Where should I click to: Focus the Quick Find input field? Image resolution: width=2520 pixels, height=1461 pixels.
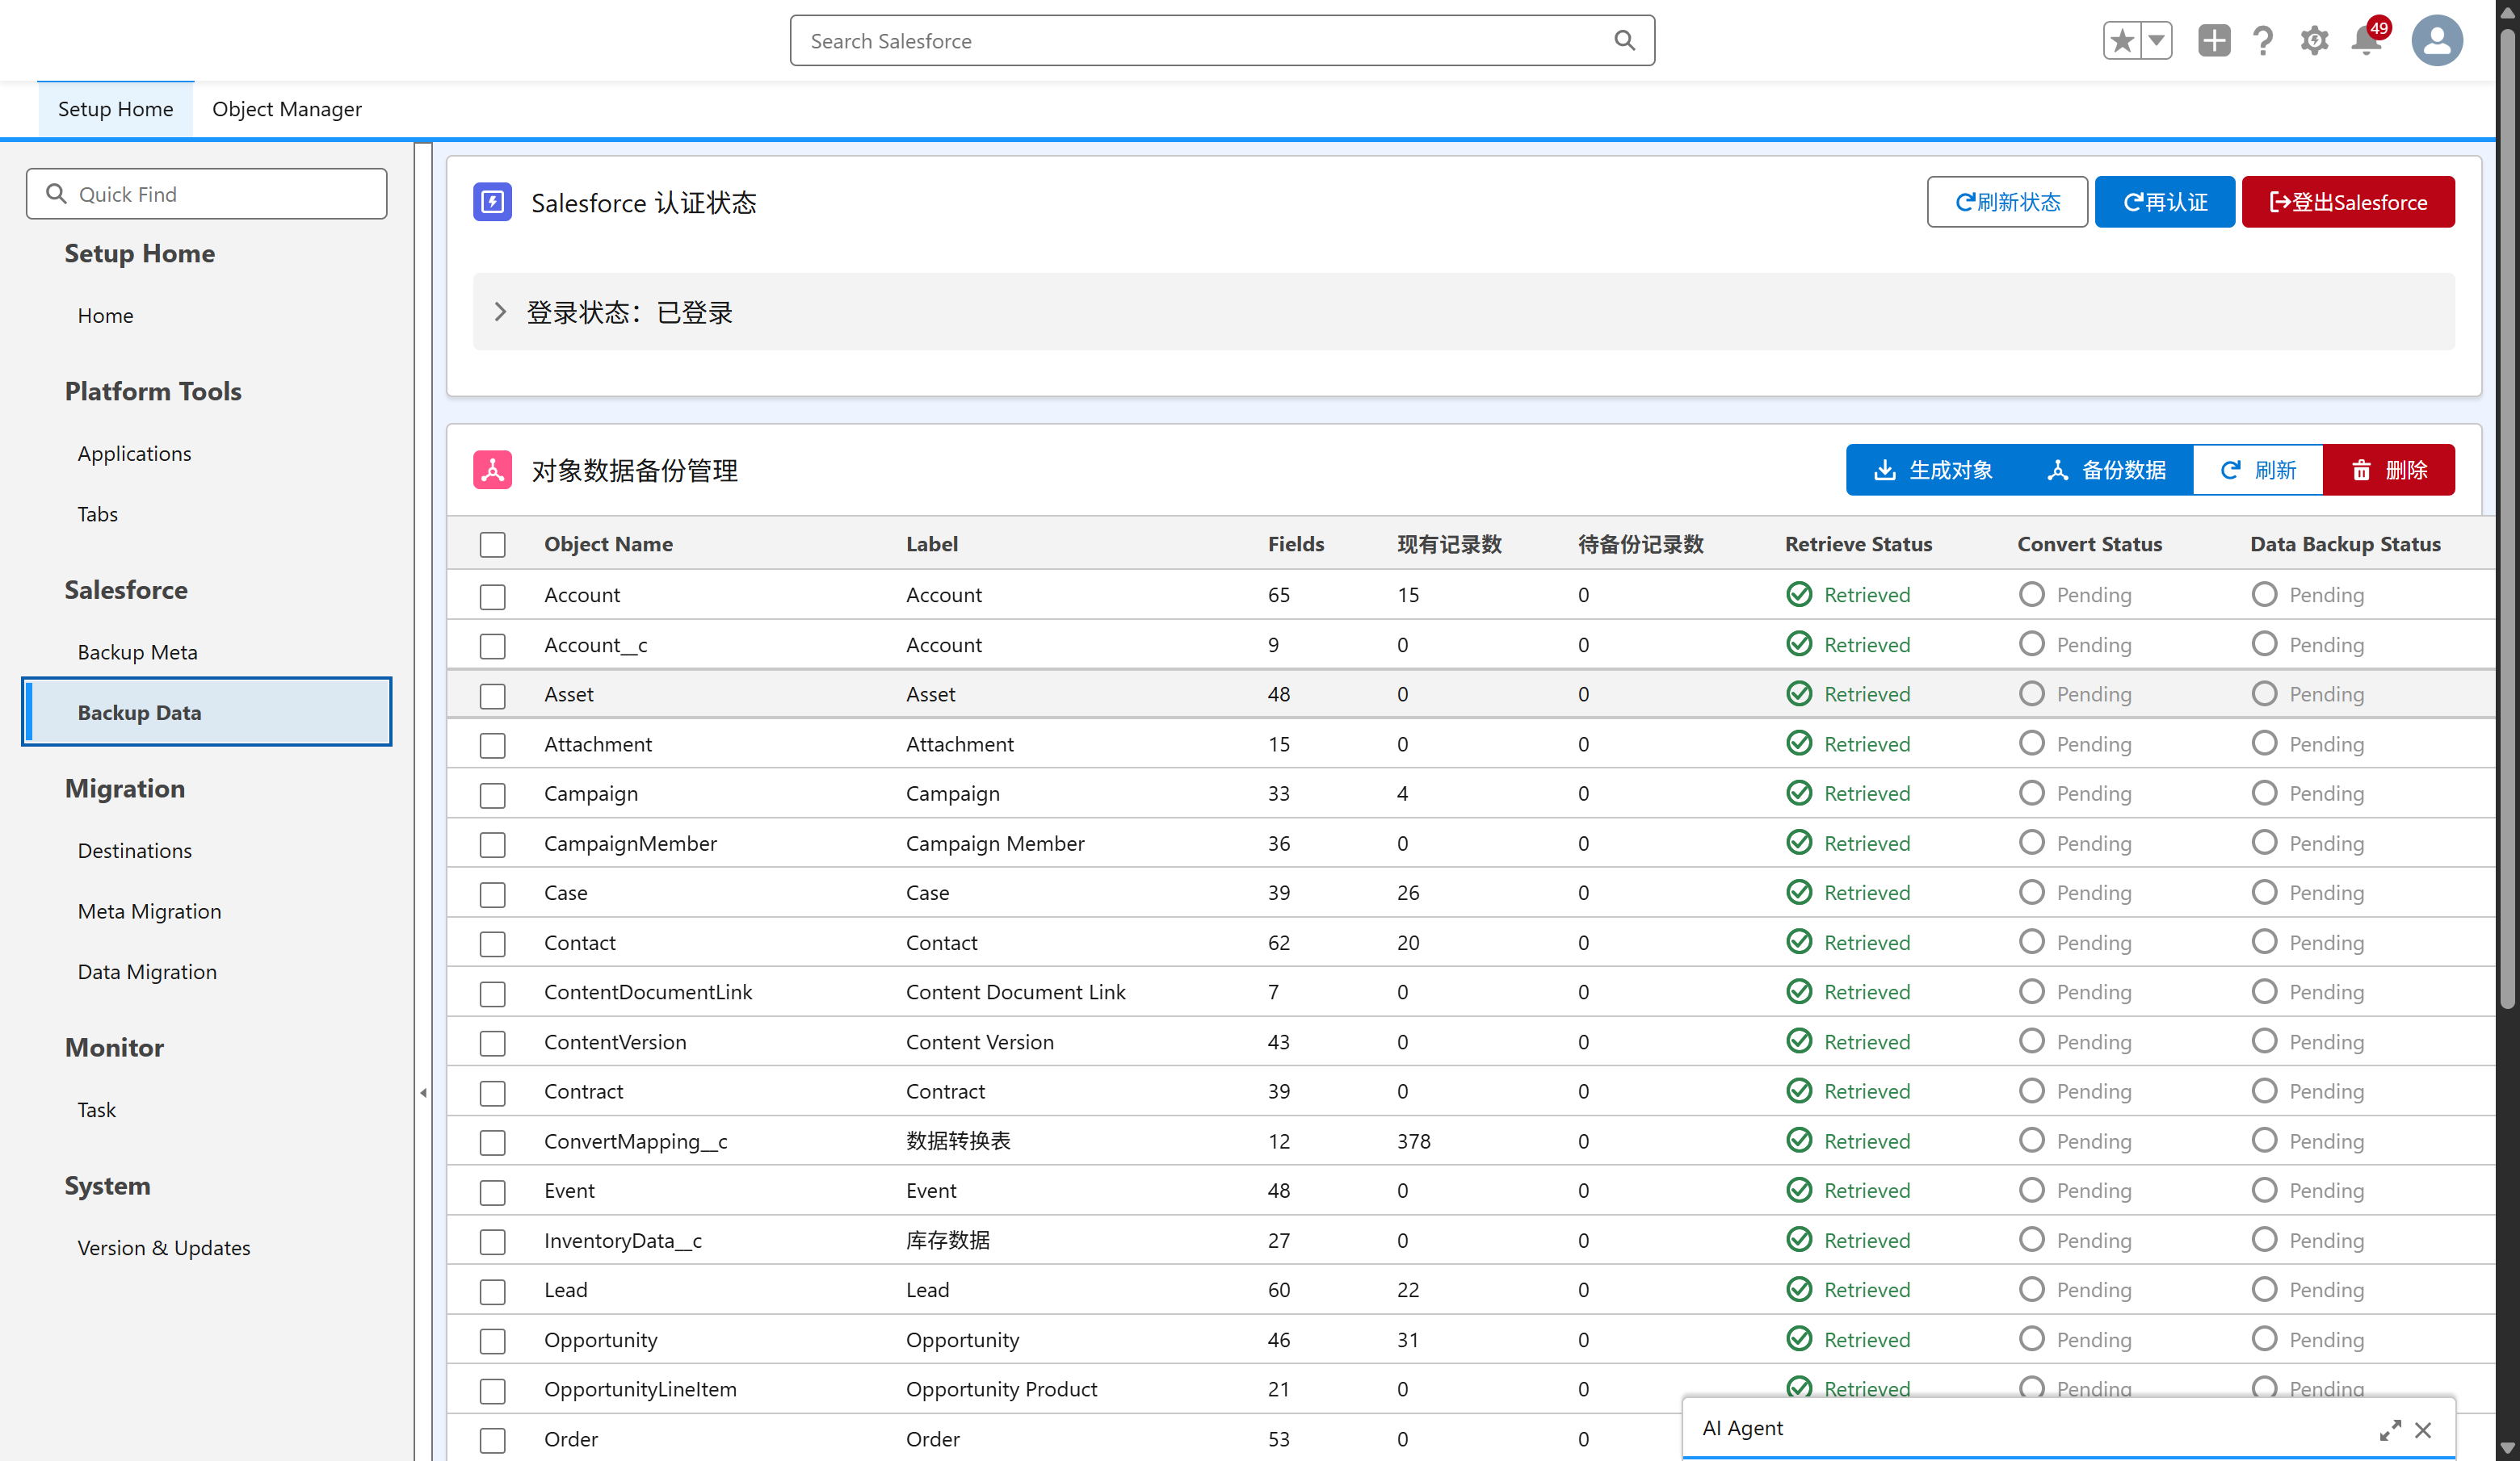pos(206,194)
